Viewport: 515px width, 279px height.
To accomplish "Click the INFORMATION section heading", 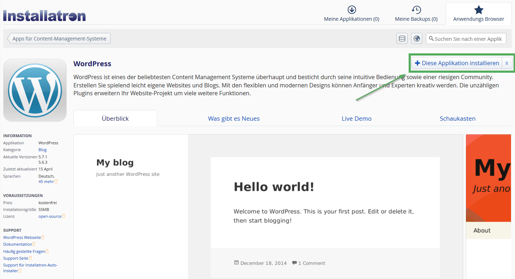I will [x=18, y=136].
